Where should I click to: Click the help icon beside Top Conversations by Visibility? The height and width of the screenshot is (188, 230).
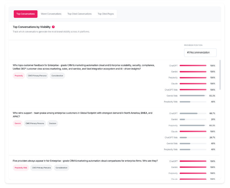click(53, 27)
